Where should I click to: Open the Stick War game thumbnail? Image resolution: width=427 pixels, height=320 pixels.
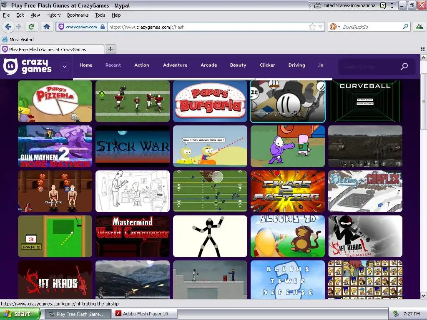click(133, 146)
